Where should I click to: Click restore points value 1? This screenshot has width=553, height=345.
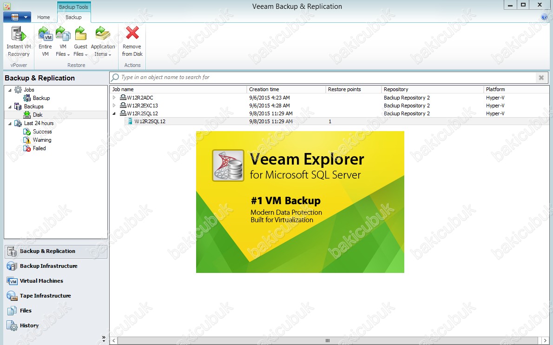(x=330, y=121)
